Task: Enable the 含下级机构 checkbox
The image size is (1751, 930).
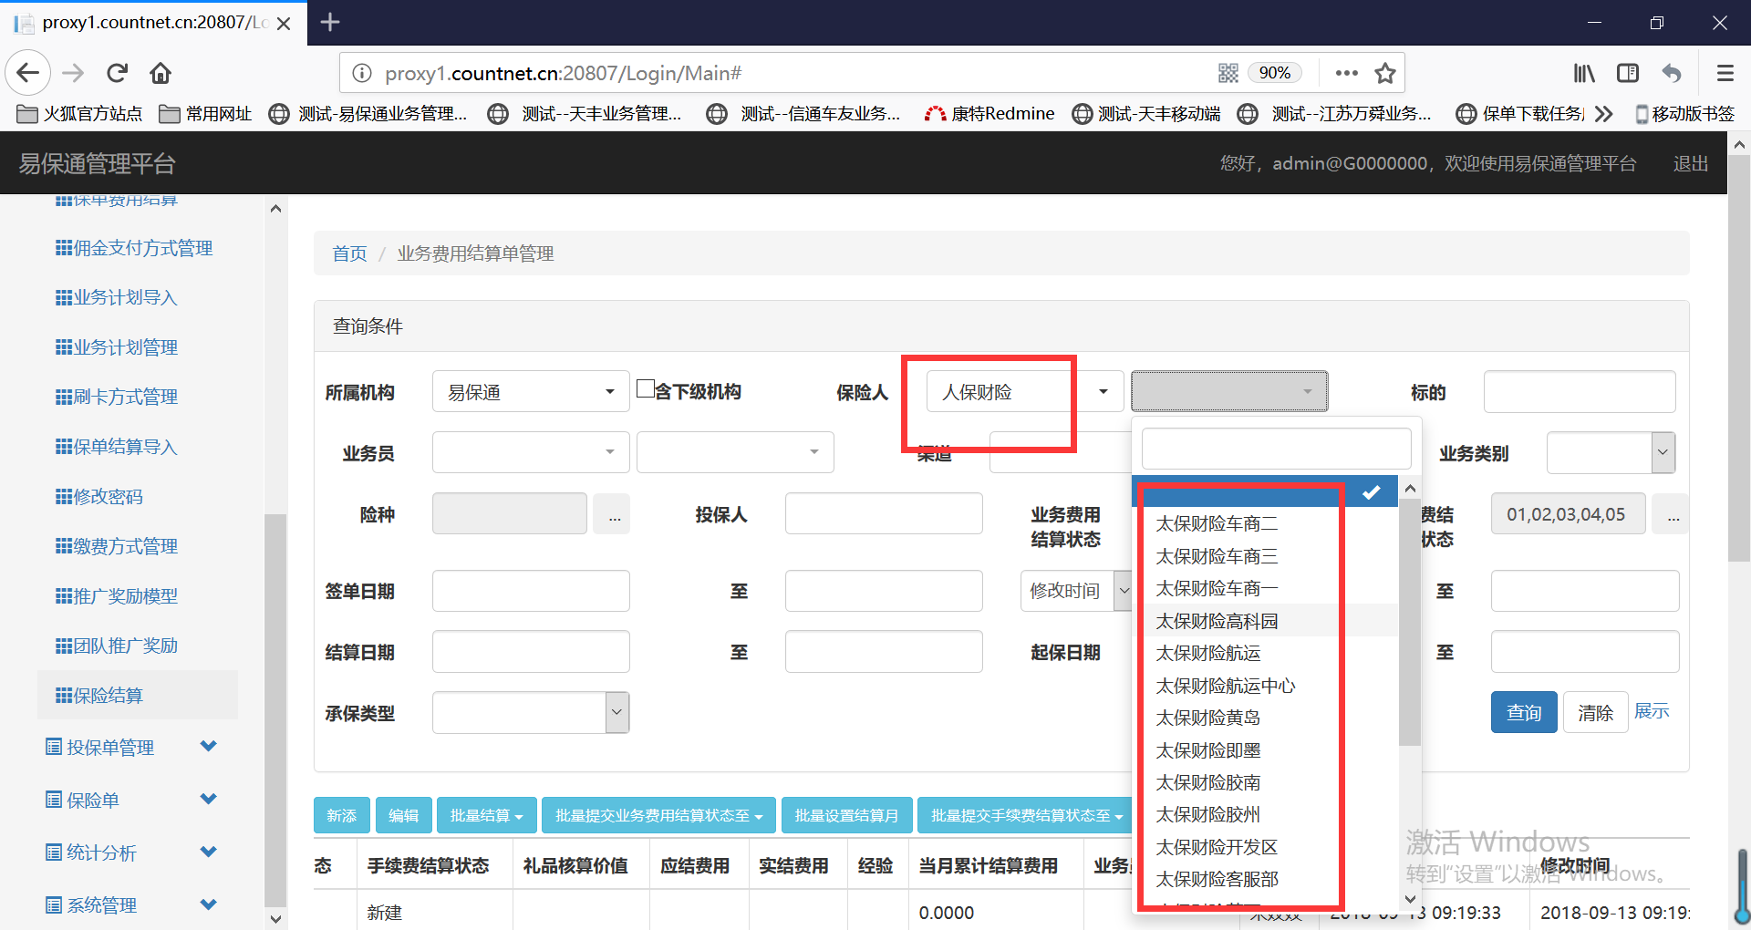Action: [x=646, y=389]
